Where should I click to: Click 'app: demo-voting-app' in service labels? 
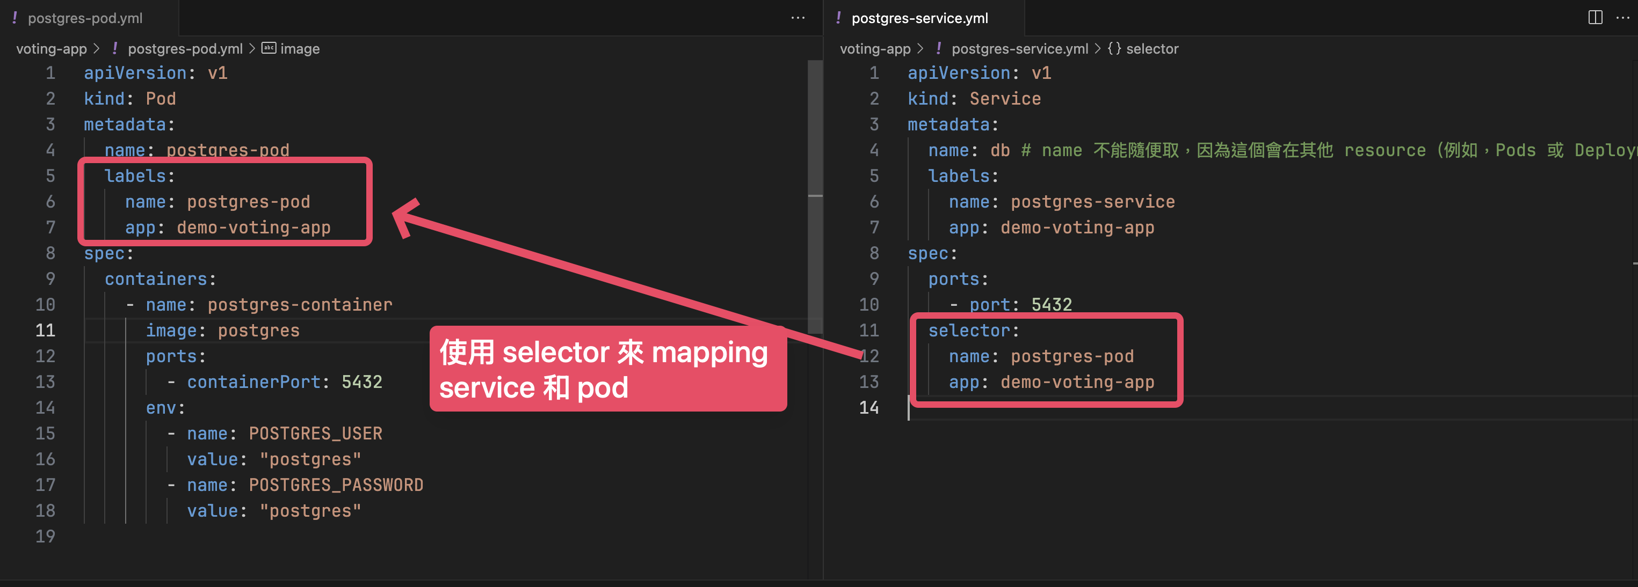(x=1052, y=228)
